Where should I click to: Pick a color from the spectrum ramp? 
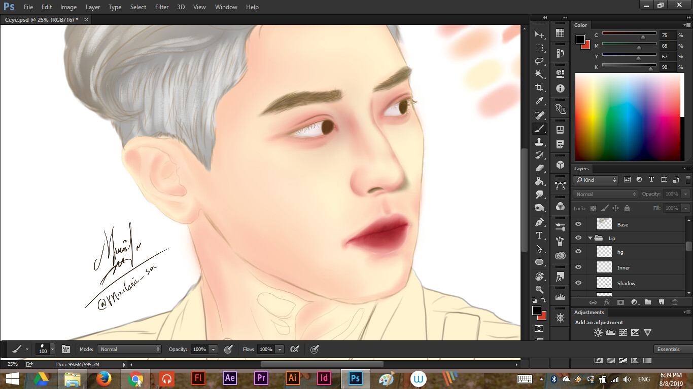click(630, 117)
